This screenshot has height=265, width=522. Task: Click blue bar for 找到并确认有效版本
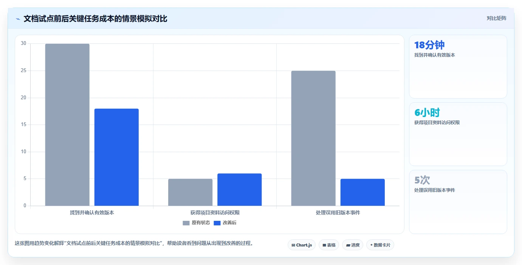[x=116, y=157]
